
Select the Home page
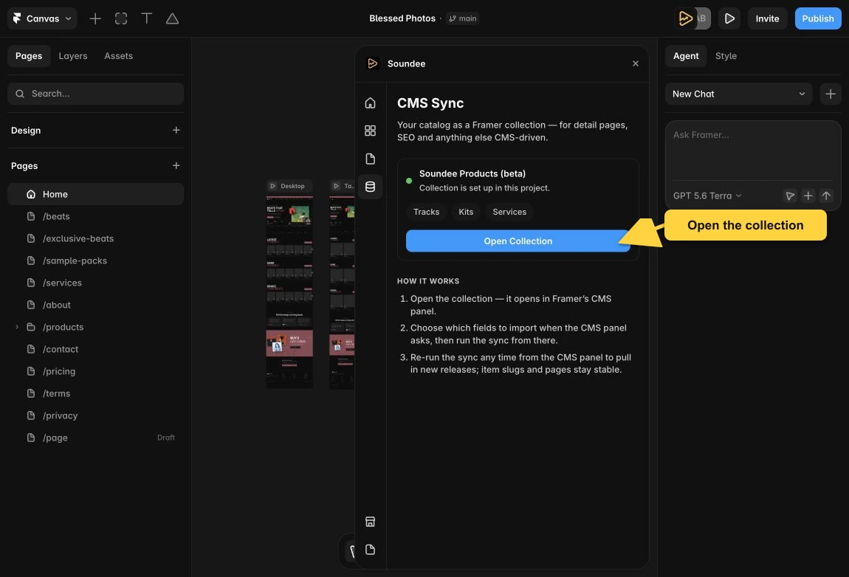[95, 194]
